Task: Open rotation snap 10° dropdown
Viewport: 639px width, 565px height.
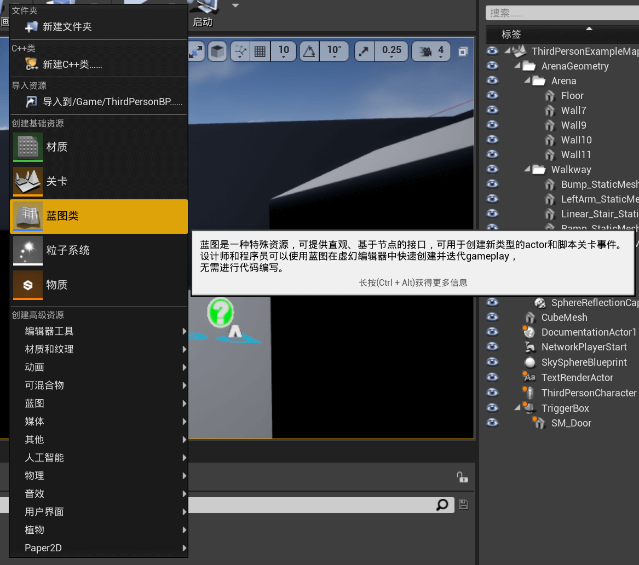Action: pyautogui.click(x=334, y=51)
